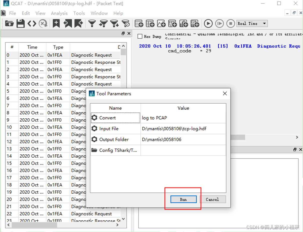Click the funnel with right-arrow icon
The height and width of the screenshot is (232, 303).
(103, 24)
